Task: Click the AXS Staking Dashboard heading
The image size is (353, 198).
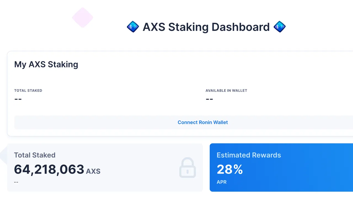Action: tap(206, 27)
